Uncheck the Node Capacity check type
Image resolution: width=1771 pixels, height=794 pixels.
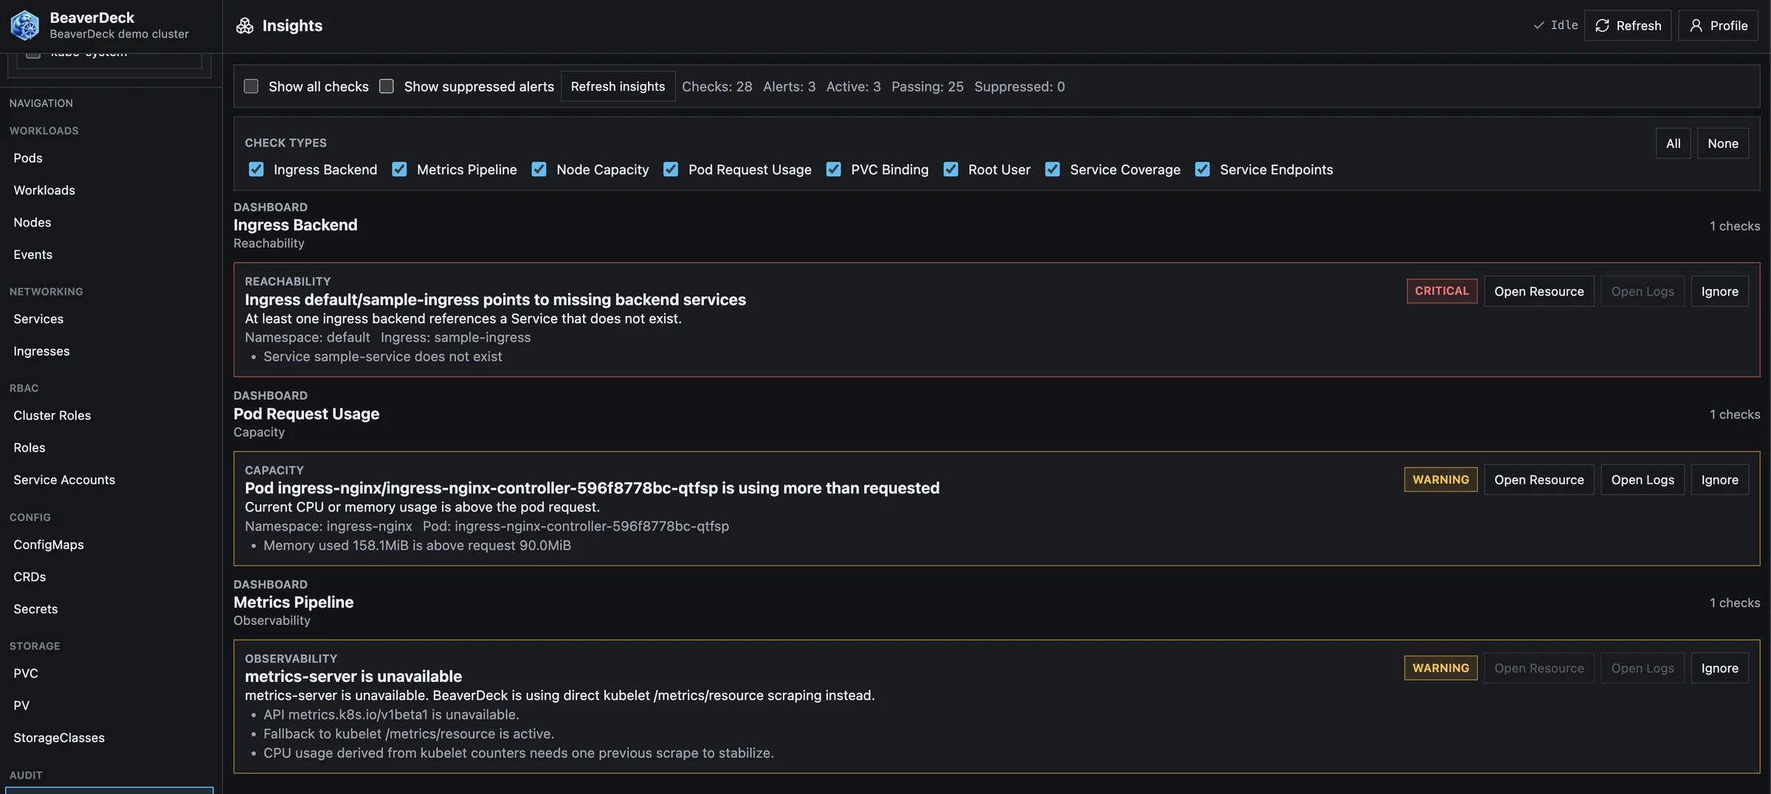click(x=539, y=170)
